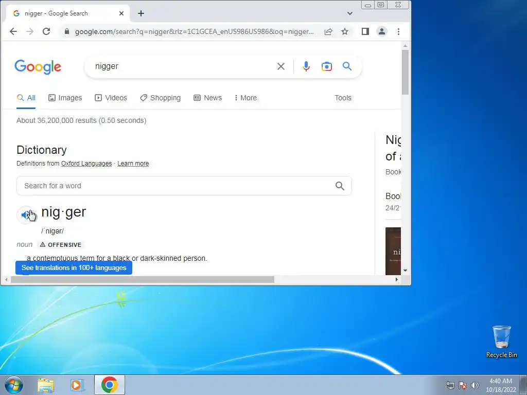Click the padlock site info icon
Screen dimensions: 527x395
[67, 31]
